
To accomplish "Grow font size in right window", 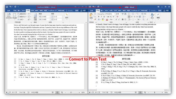I will click(x=116, y=19).
